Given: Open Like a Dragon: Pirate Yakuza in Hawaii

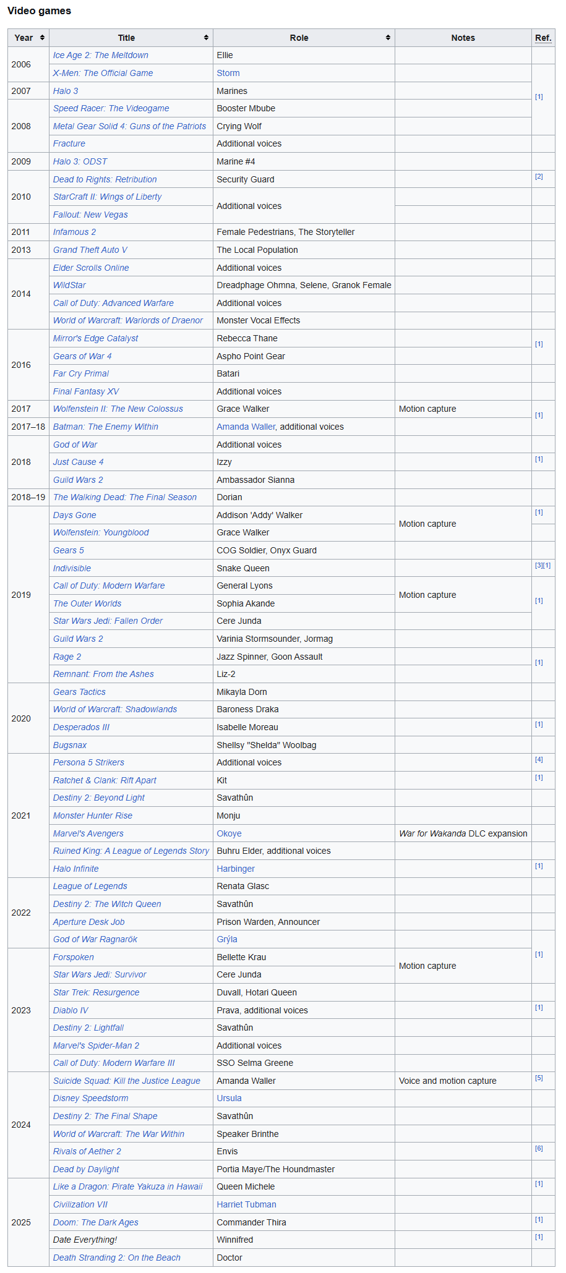Looking at the screenshot, I should [127, 1186].
